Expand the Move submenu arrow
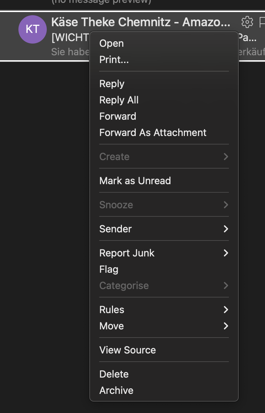This screenshot has width=265, height=413. 226,326
